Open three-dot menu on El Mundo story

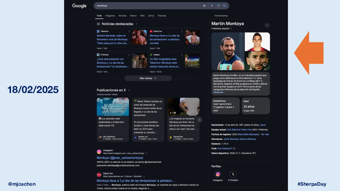pos(129,55)
